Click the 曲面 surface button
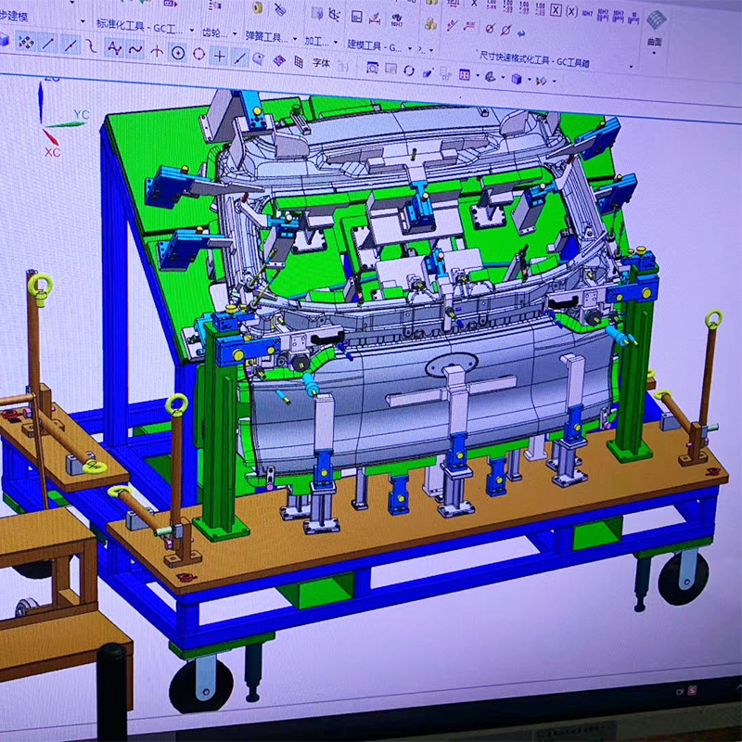The image size is (742, 742). pyautogui.click(x=655, y=30)
